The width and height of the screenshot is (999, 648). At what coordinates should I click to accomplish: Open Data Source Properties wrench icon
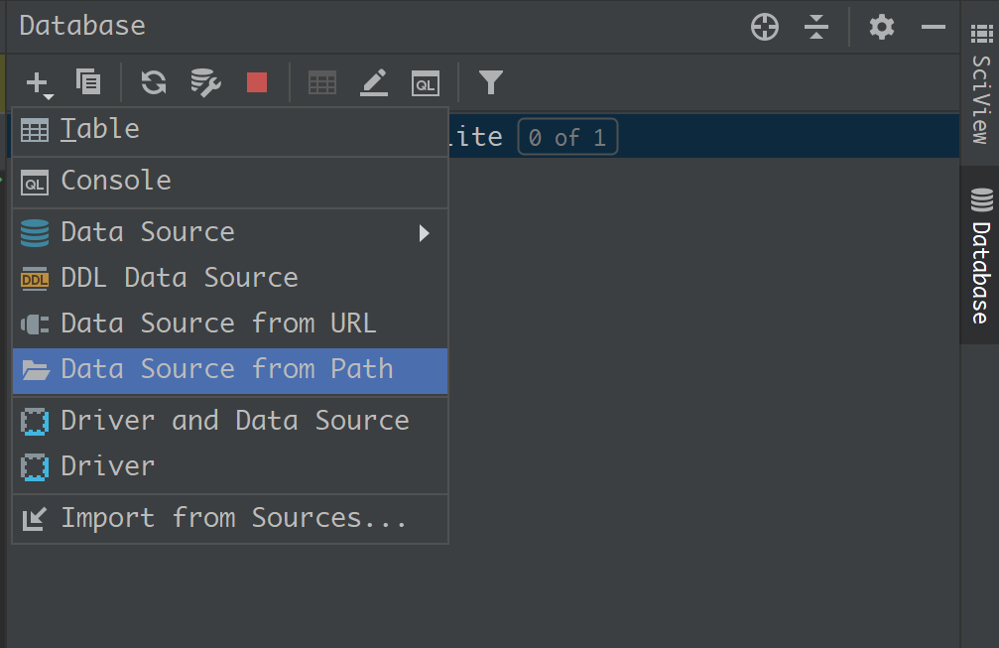pos(205,82)
